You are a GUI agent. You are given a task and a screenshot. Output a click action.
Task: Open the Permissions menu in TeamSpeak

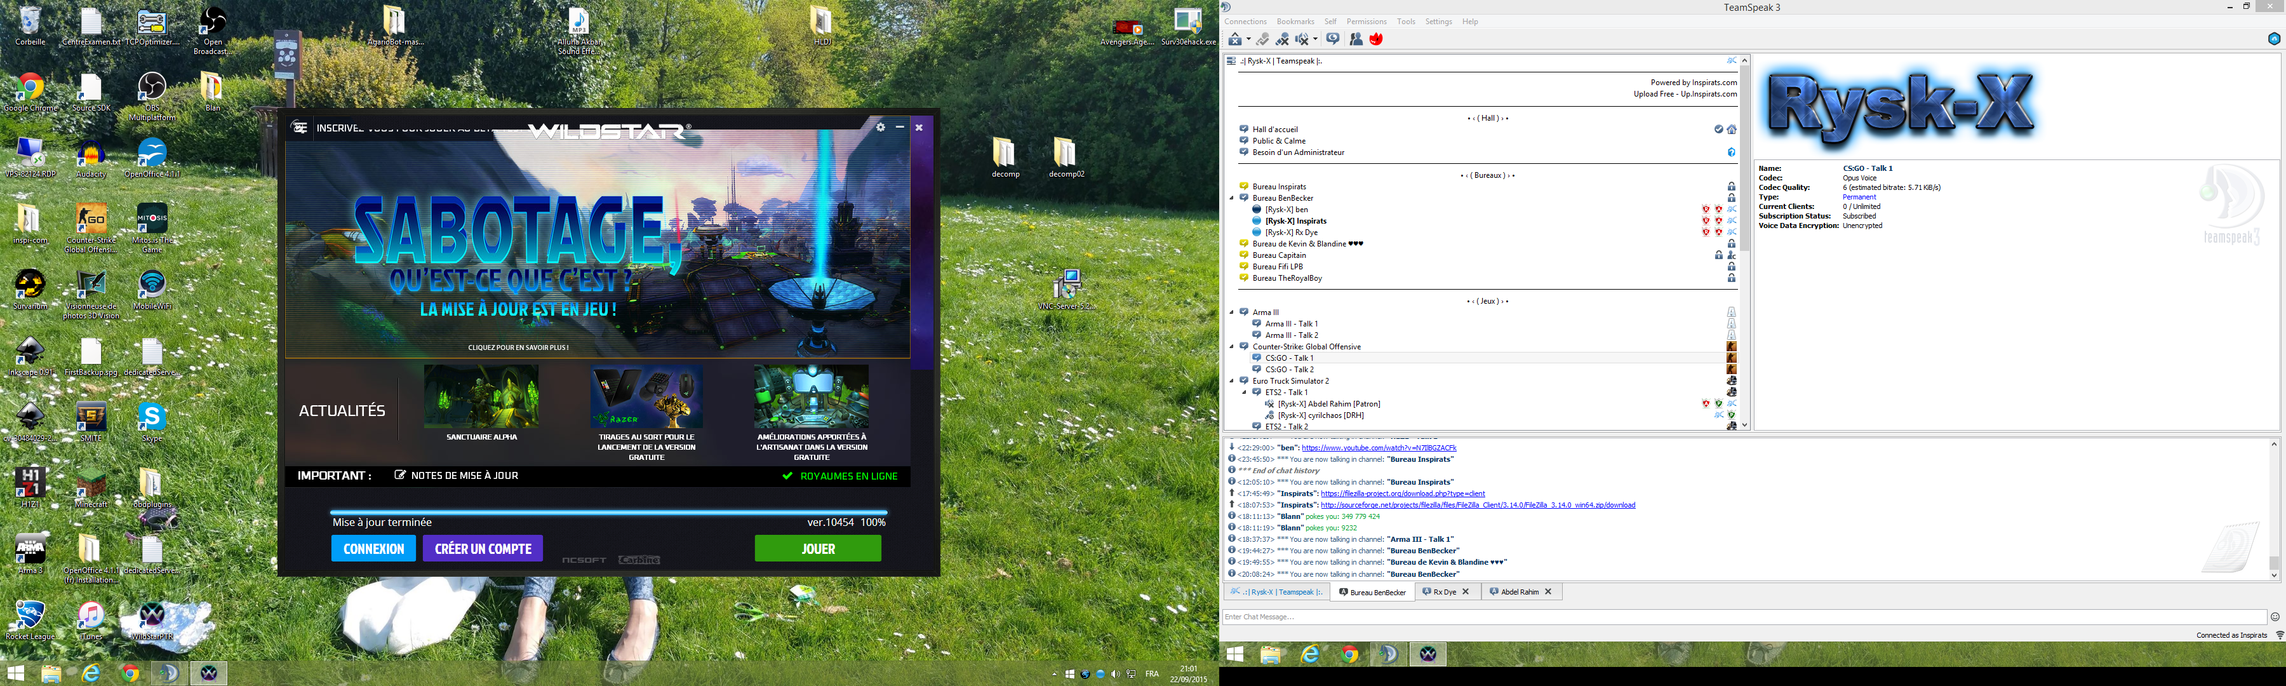pyautogui.click(x=1367, y=22)
